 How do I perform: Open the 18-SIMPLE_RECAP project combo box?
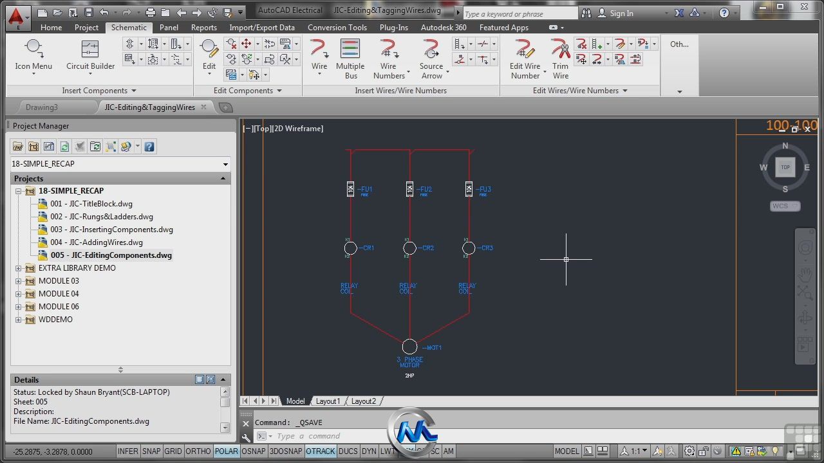click(120, 164)
